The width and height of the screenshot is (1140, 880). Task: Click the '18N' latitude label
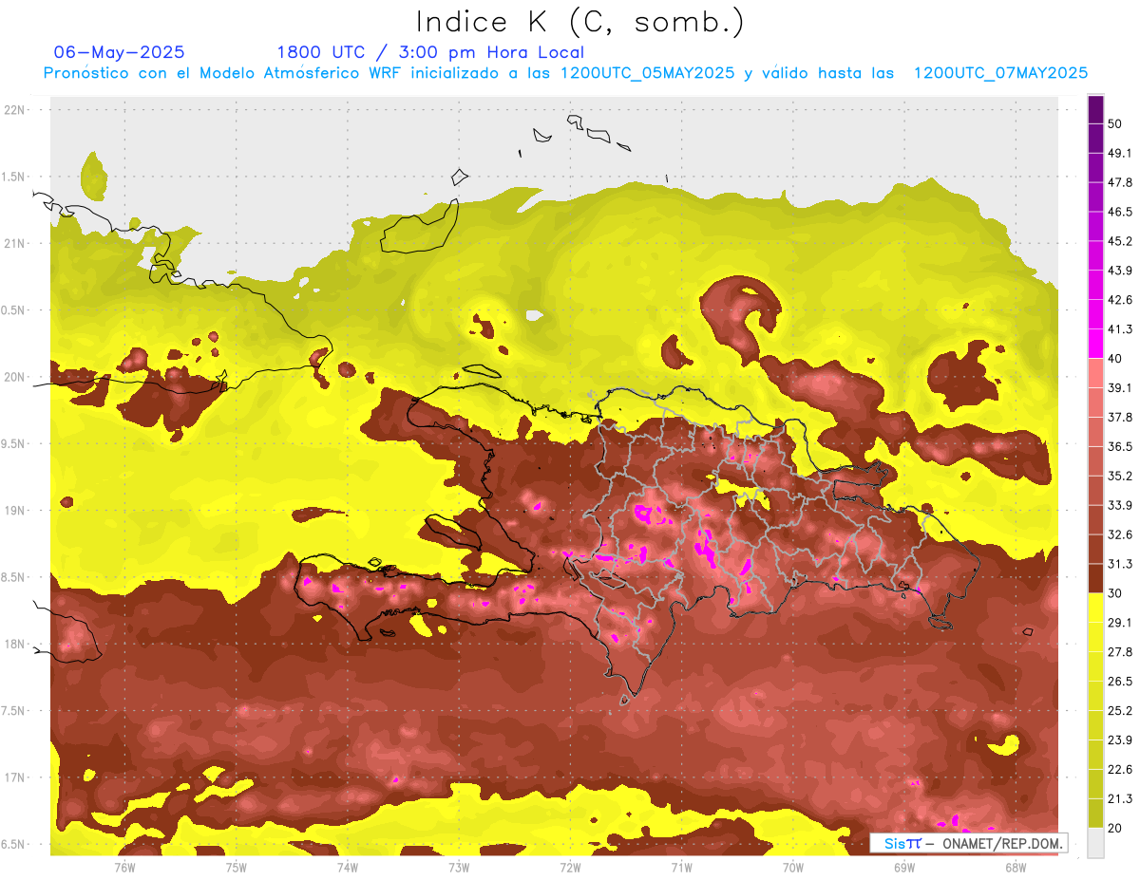point(16,645)
